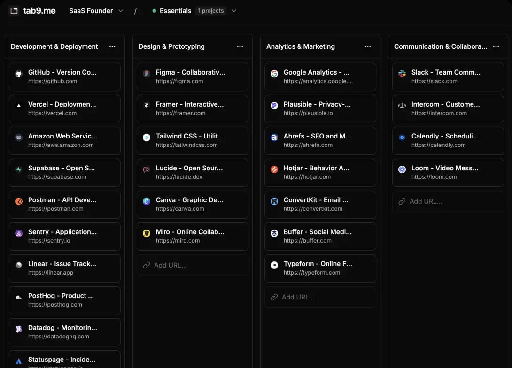This screenshot has height=368, width=512.
Task: Click the https://sentry.io URL text
Action: (49, 241)
